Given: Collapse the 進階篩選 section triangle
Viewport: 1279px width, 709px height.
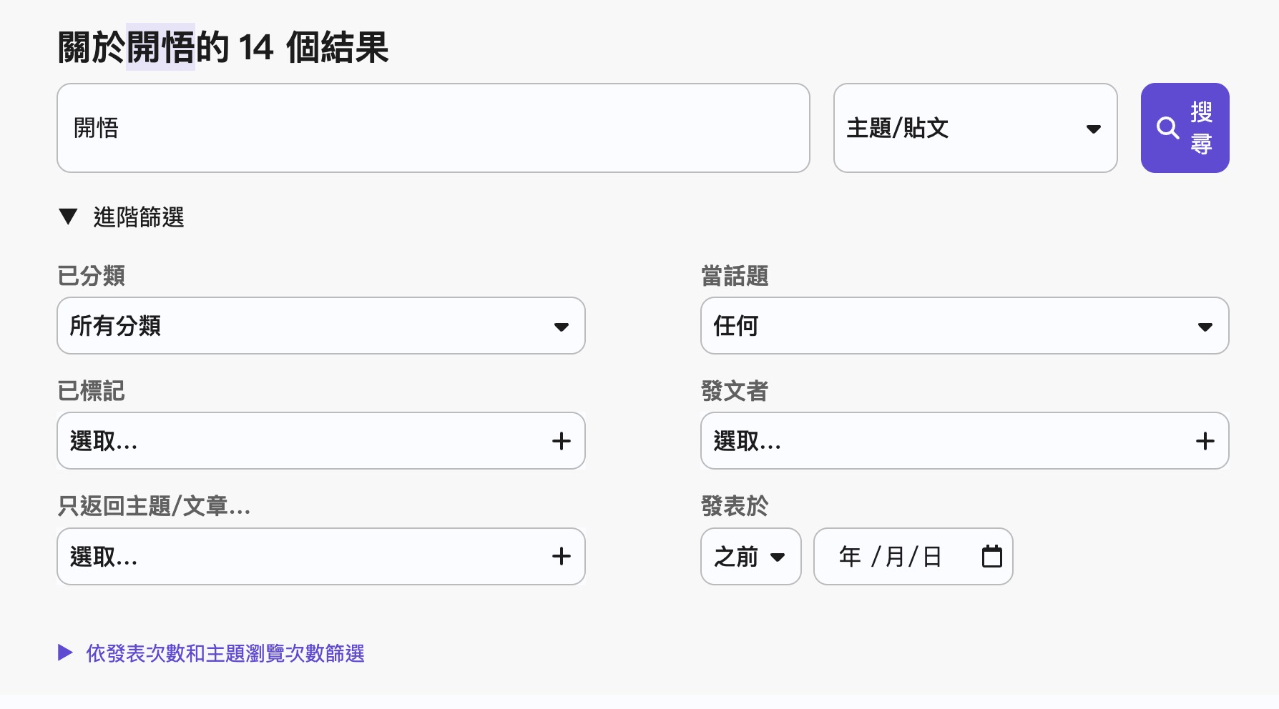Looking at the screenshot, I should 68,217.
